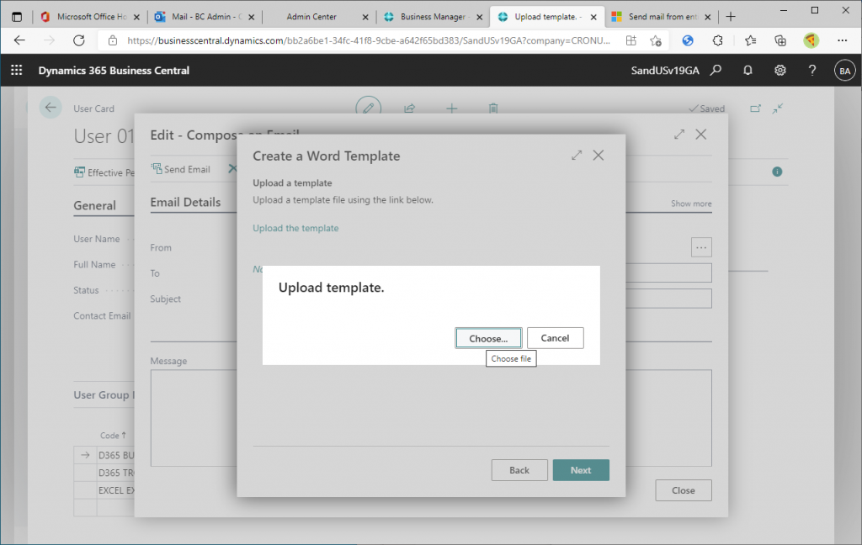Refresh the browser page

tap(79, 40)
